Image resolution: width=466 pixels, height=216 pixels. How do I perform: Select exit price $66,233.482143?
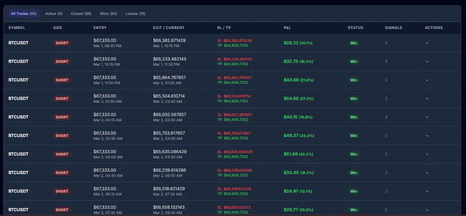pos(170,59)
